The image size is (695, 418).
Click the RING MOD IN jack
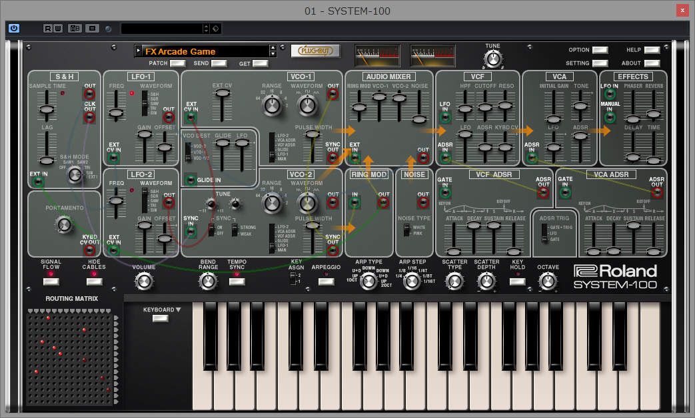pos(354,203)
